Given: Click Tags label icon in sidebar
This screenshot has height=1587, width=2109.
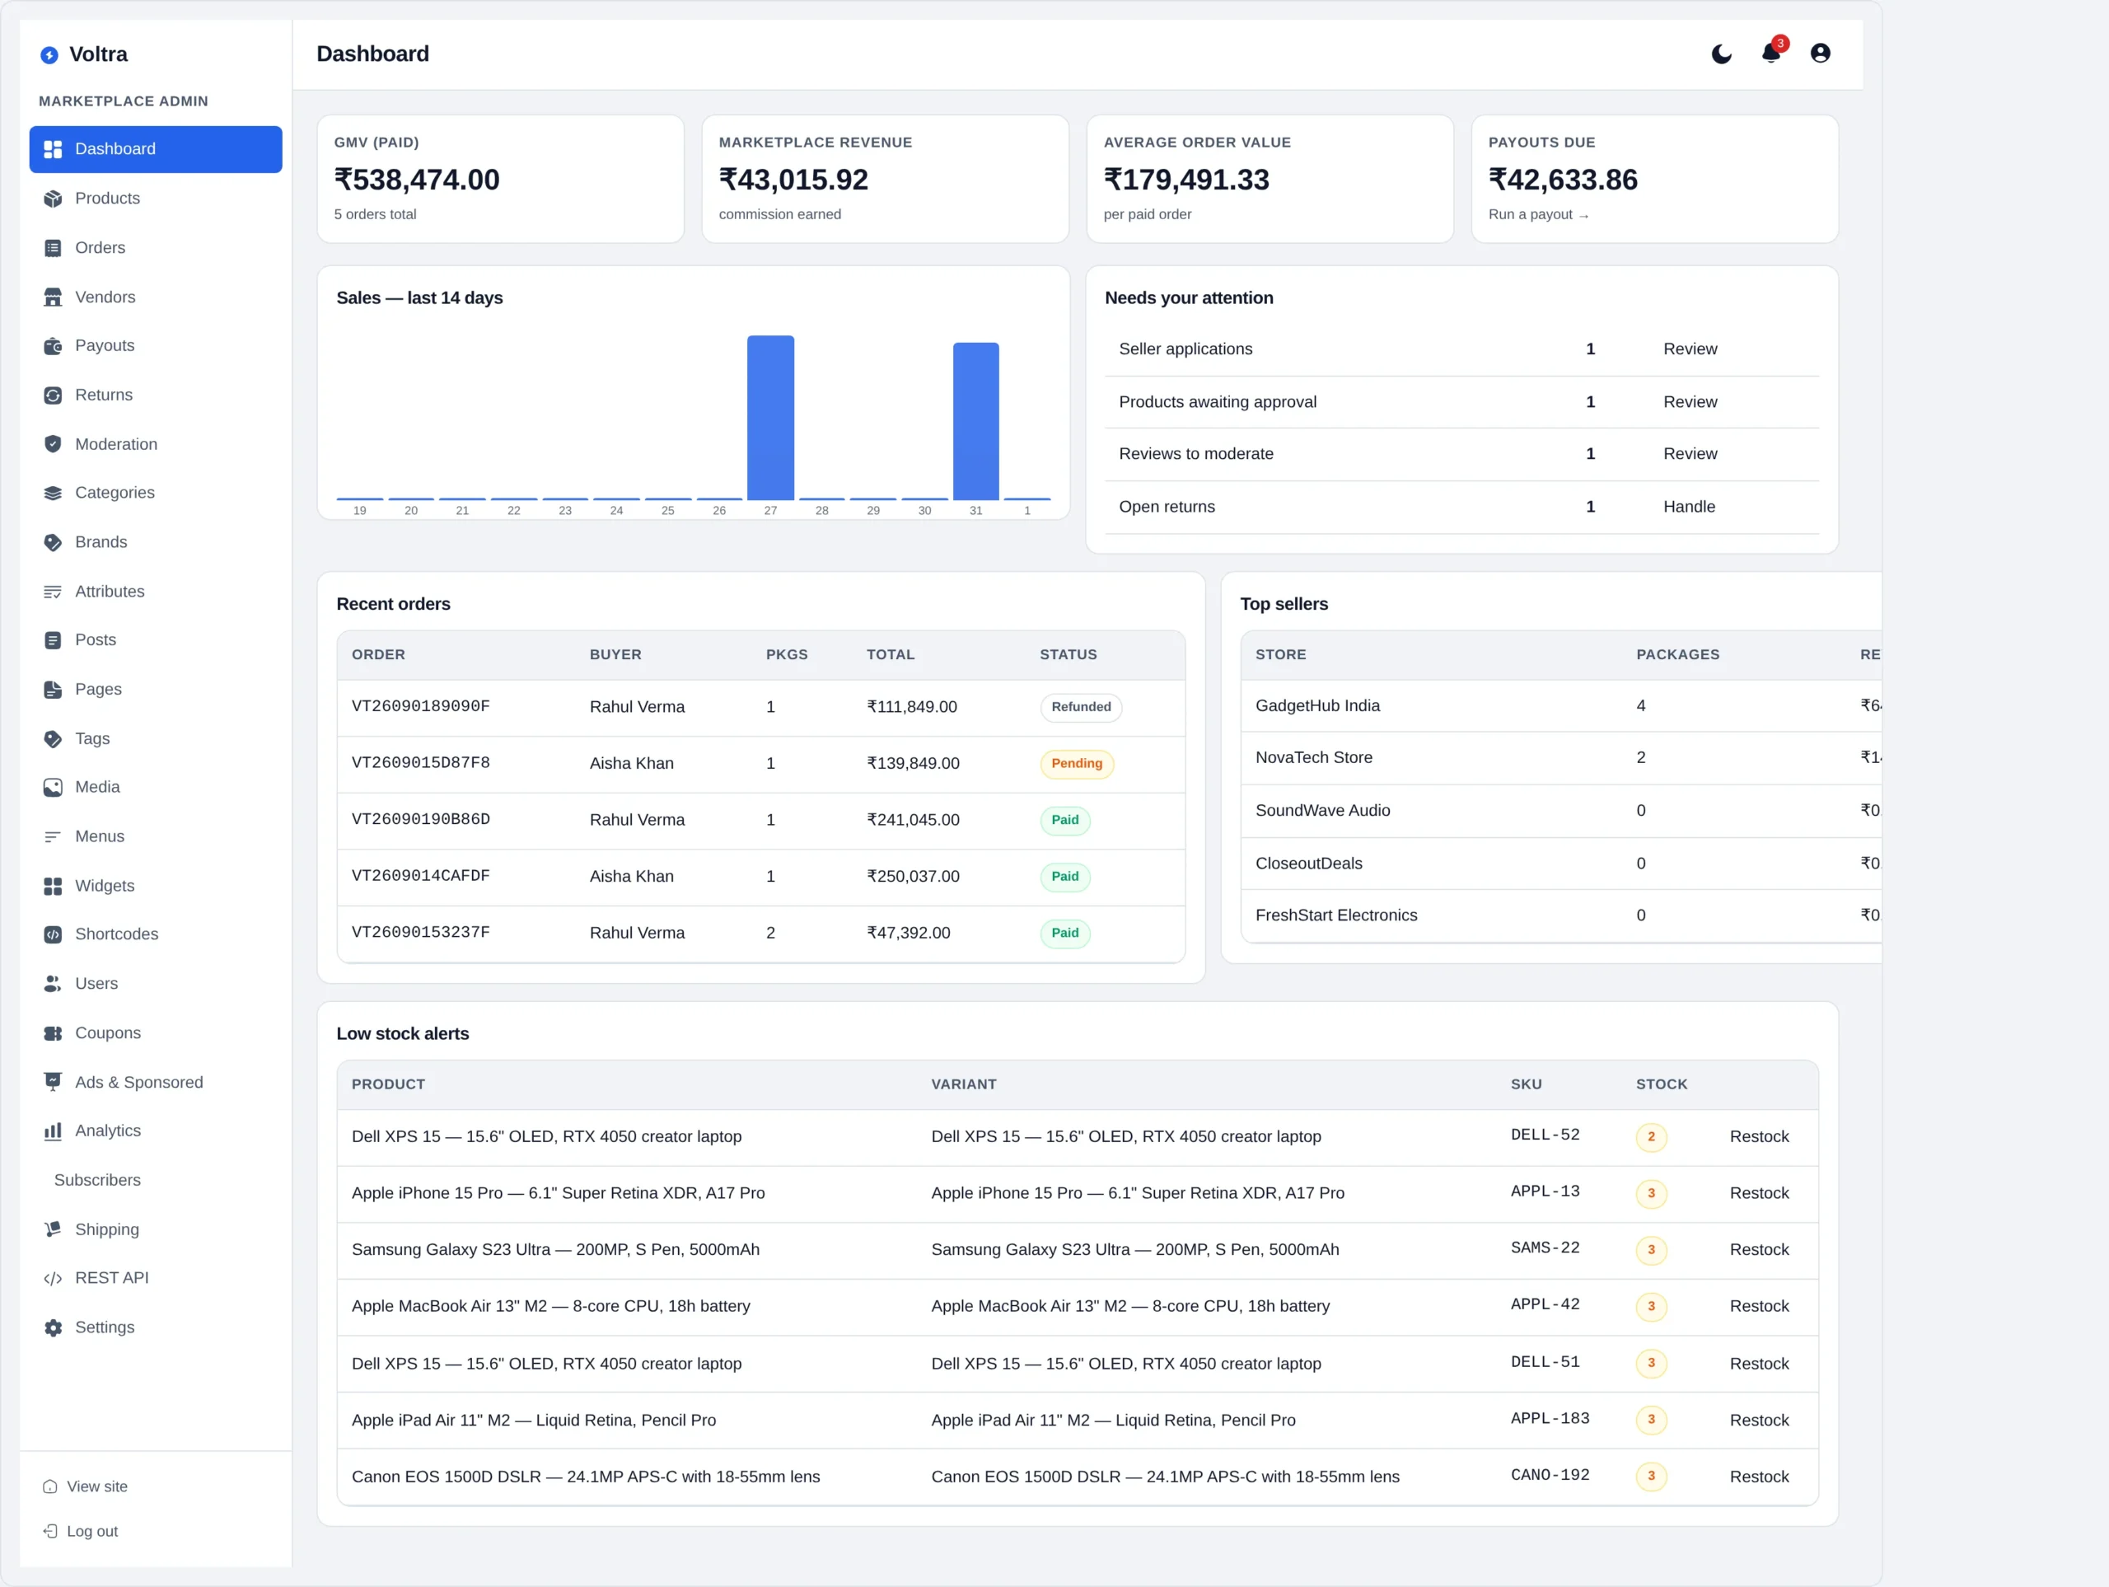Looking at the screenshot, I should click(54, 739).
